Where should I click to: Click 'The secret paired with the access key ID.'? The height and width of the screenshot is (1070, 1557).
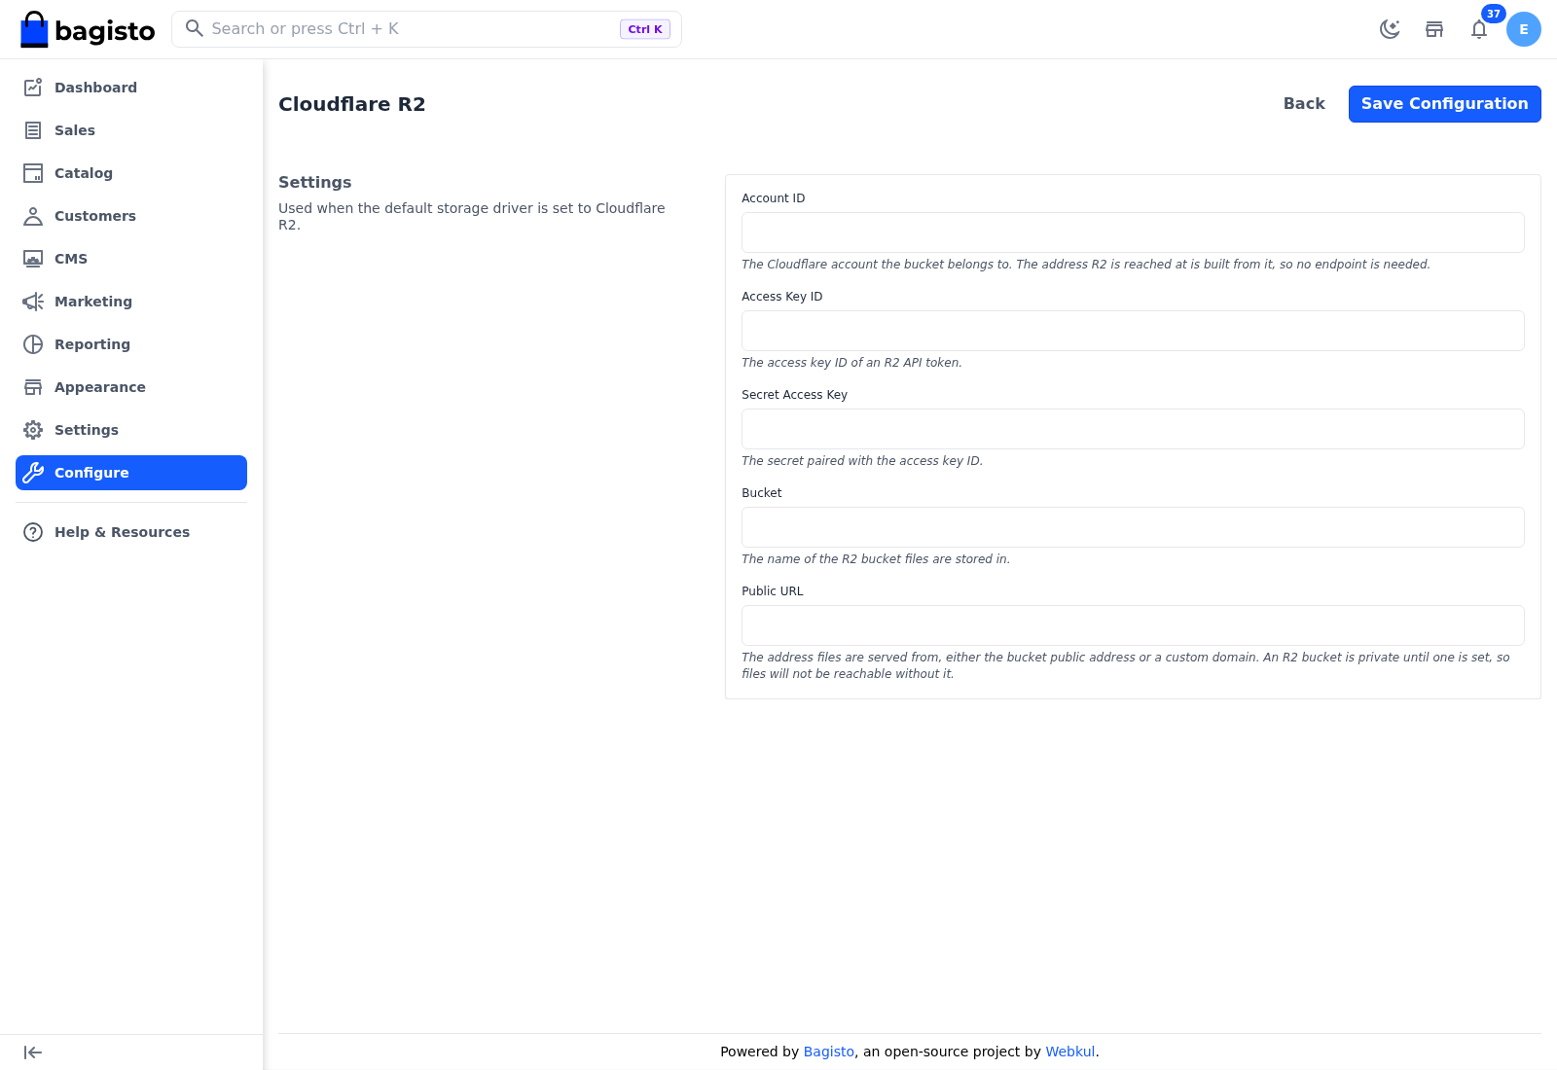[862, 461]
